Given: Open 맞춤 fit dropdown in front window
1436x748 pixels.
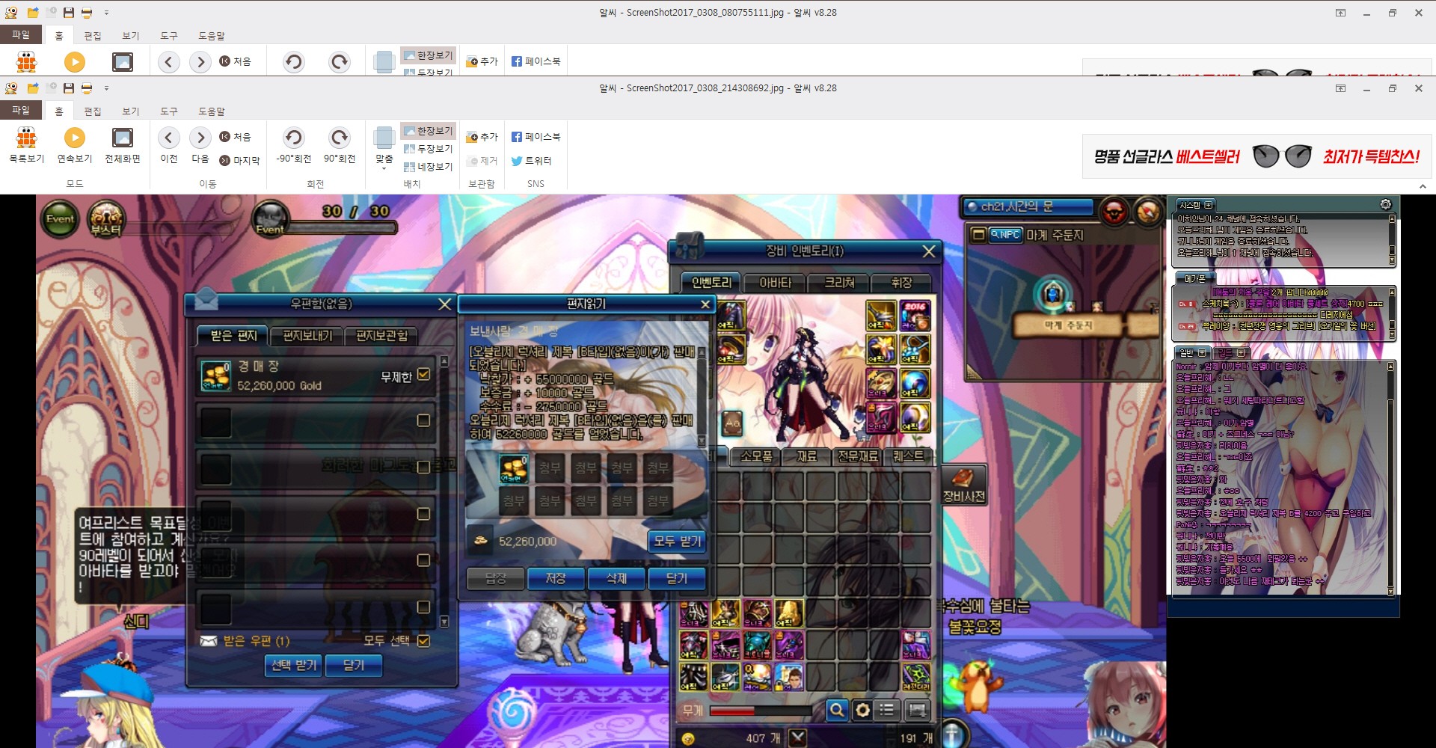Looking at the screenshot, I should click(x=384, y=147).
